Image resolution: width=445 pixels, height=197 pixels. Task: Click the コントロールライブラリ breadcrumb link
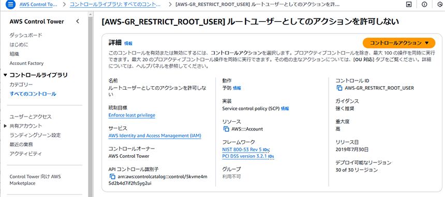pos(115,5)
